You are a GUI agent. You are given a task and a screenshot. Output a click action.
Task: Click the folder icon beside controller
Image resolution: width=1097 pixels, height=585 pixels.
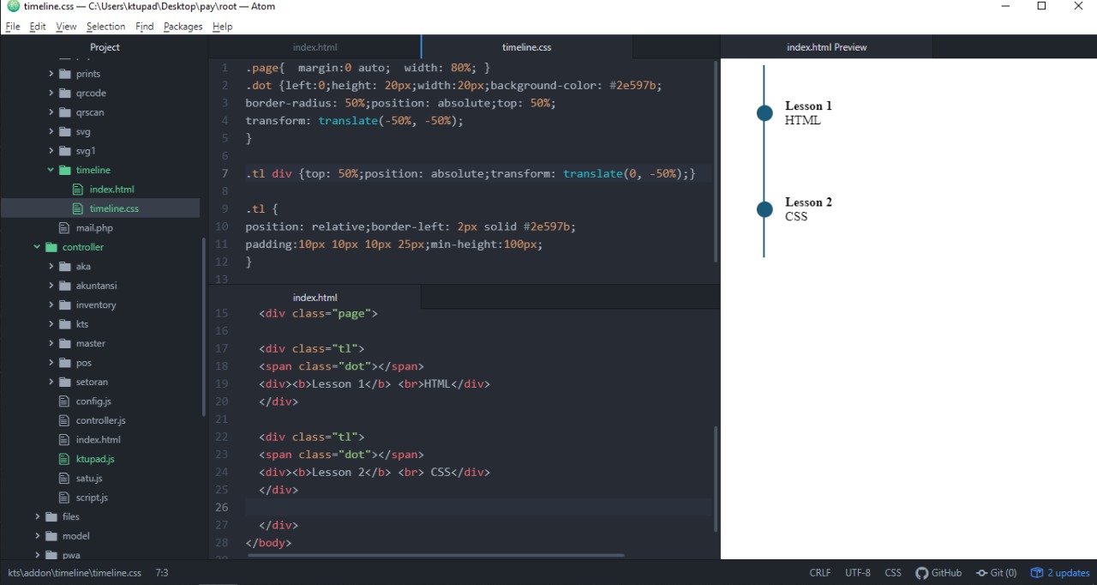53,246
